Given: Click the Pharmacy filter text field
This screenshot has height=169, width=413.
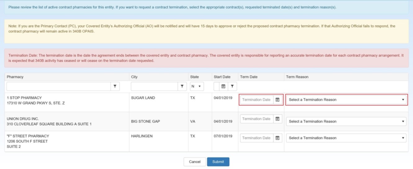Looking at the screenshot, I should click(x=59, y=86).
